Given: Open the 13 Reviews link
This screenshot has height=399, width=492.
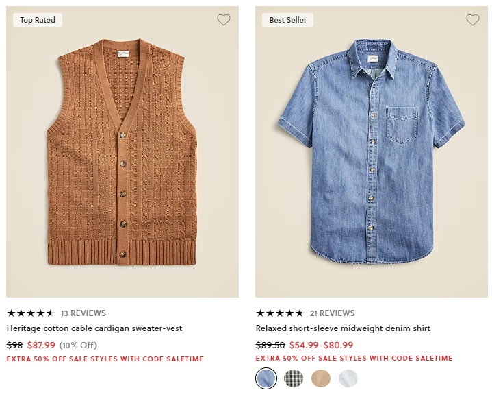Looking at the screenshot, I should coord(83,313).
